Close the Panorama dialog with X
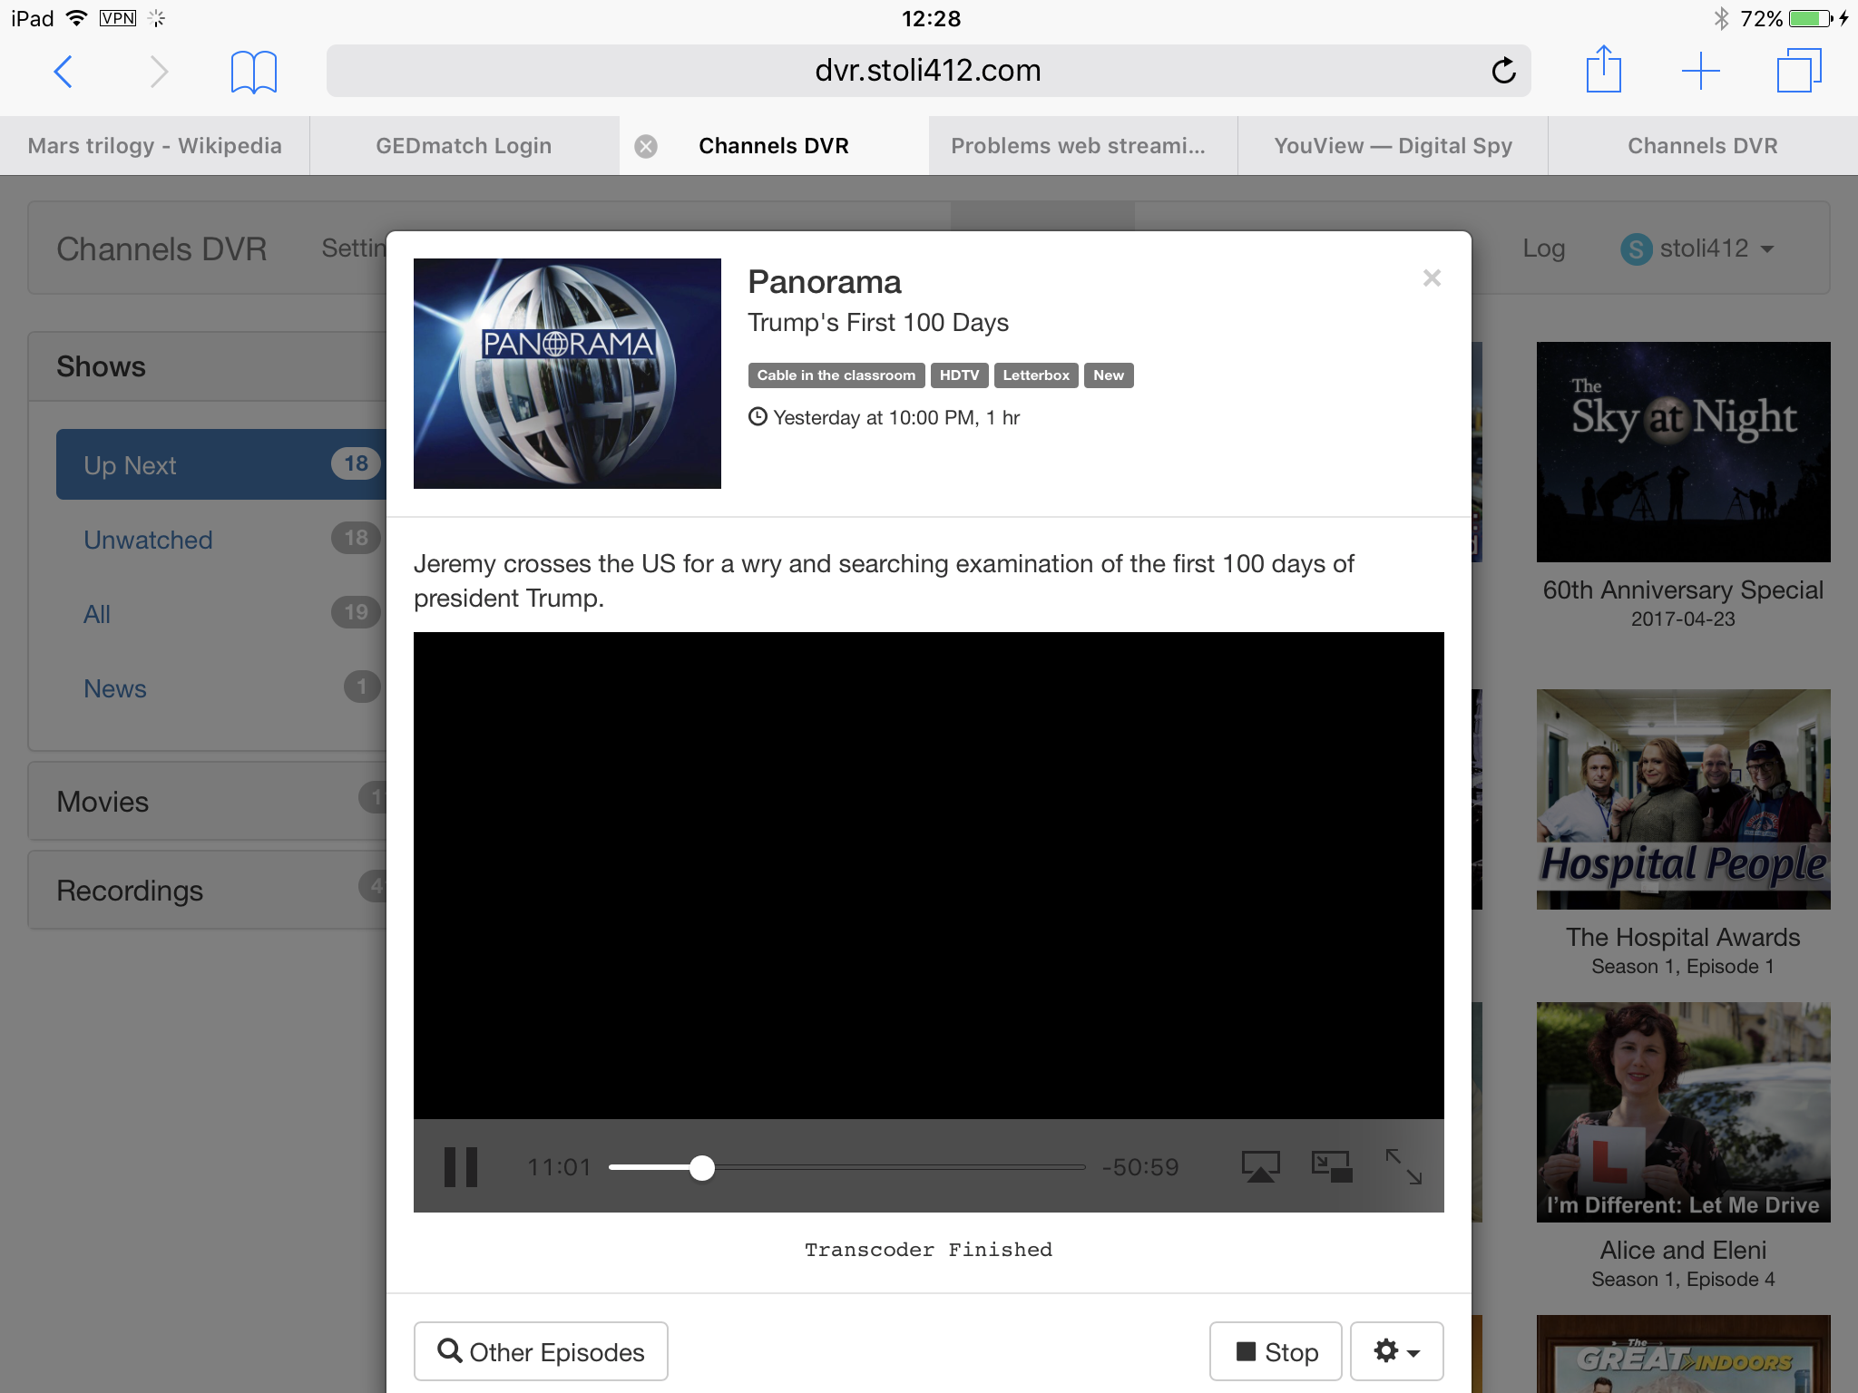 point(1432,278)
